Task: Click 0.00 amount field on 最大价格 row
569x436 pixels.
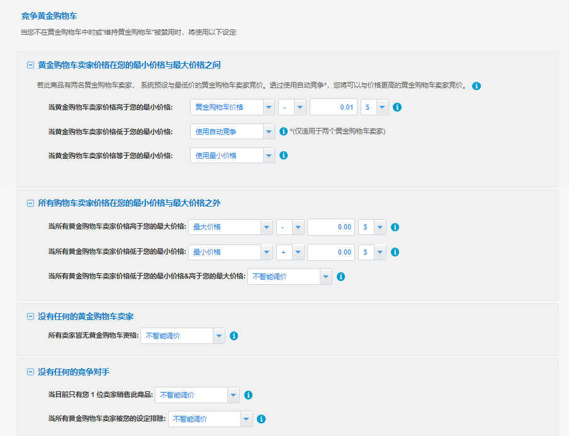Action: [331, 227]
